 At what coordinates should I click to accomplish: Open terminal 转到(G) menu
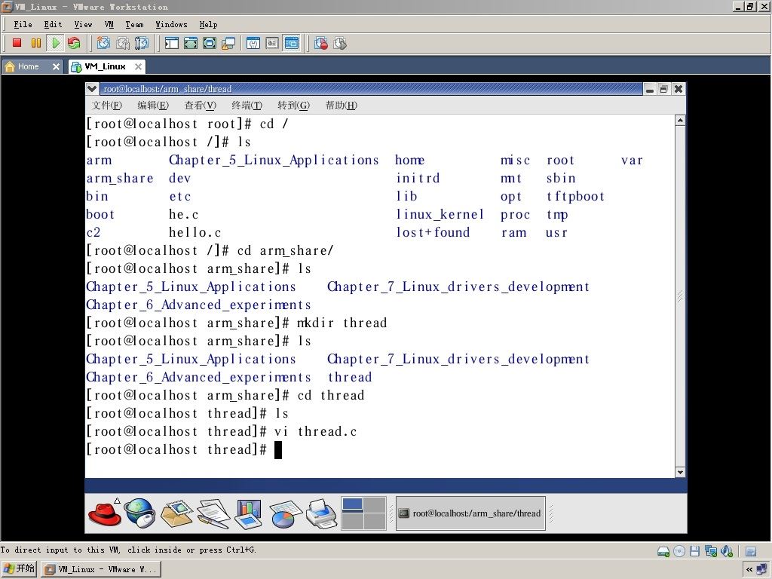point(293,105)
